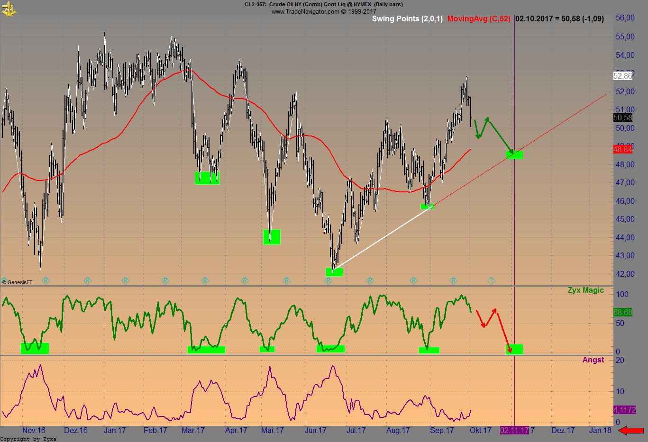Click the red left-pointing arrow beside Jän.18
Image resolution: width=648 pixels, height=442 pixels.
(630, 430)
